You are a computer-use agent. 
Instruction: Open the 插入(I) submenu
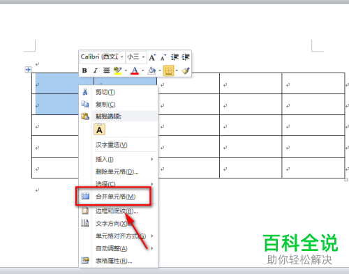(x=119, y=160)
